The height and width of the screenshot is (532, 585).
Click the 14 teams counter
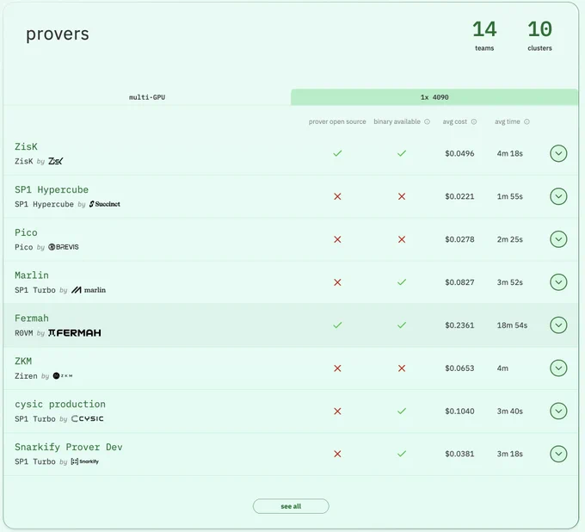(484, 35)
